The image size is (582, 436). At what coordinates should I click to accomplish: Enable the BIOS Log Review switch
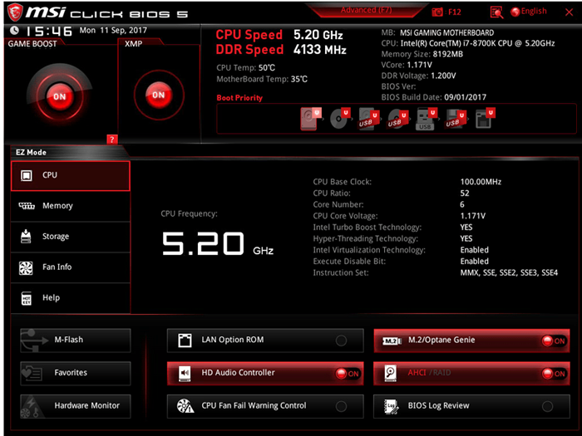[x=547, y=406]
